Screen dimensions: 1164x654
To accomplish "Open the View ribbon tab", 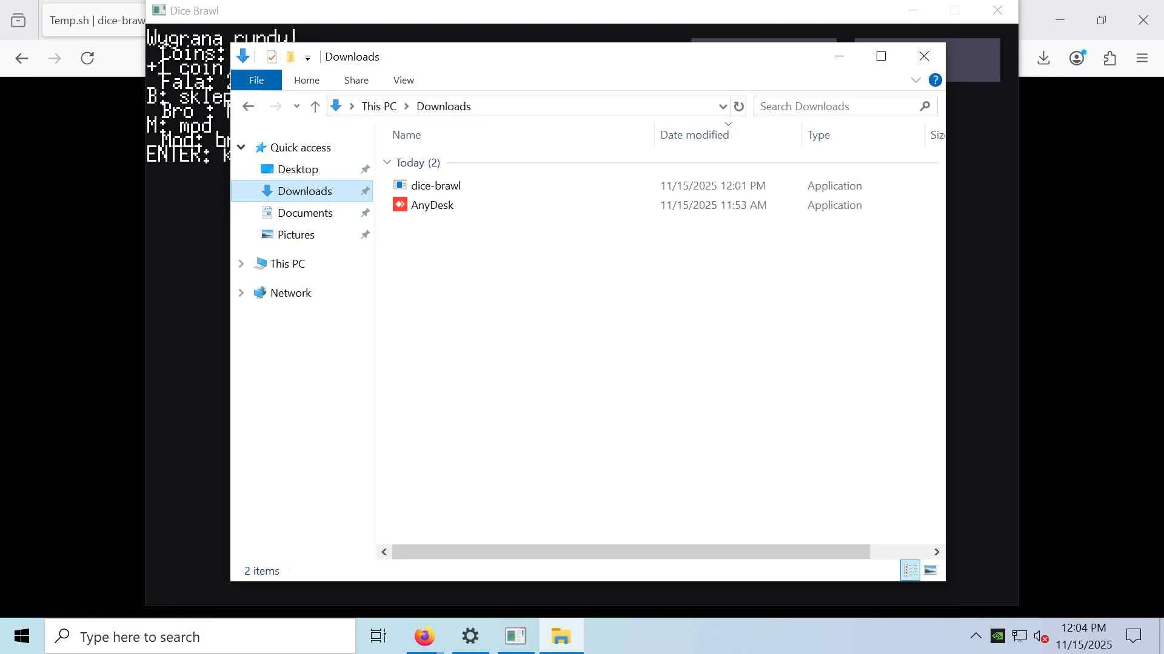I will pyautogui.click(x=403, y=80).
